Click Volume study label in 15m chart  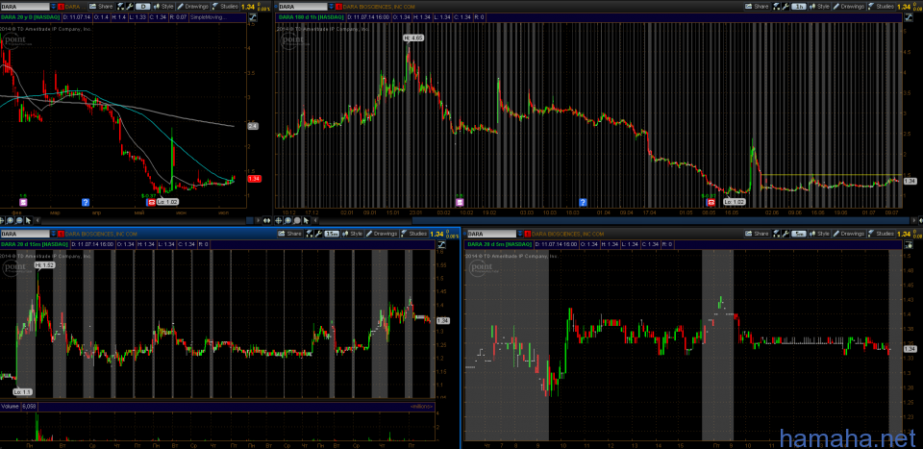click(11, 407)
